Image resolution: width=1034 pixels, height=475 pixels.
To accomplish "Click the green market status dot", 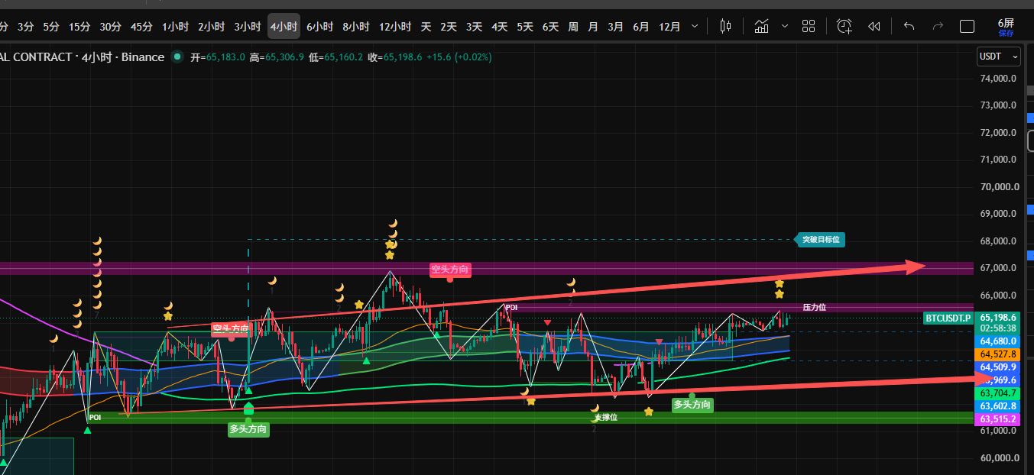I will [x=177, y=57].
